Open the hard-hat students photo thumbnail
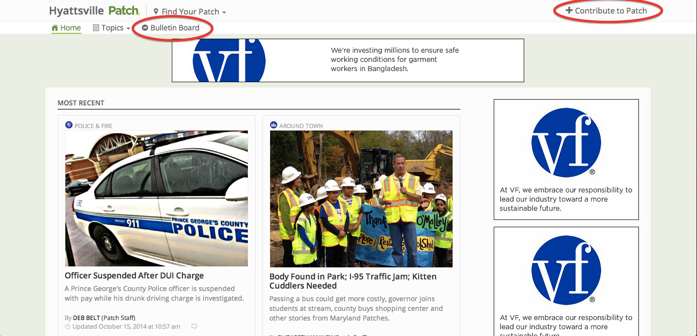This screenshot has width=697, height=336. pyautogui.click(x=361, y=199)
